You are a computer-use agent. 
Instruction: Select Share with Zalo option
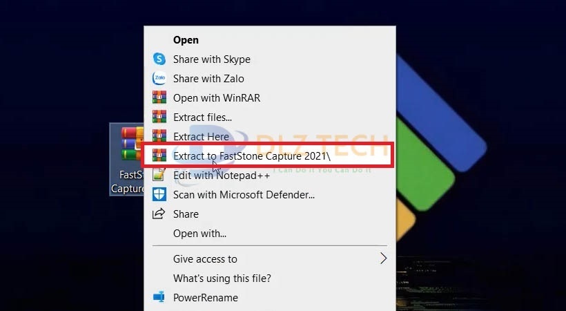pos(208,79)
